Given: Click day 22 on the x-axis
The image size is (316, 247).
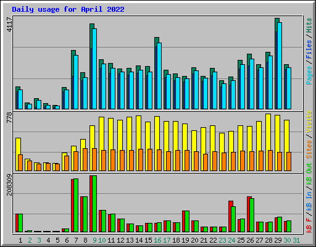Looking at the screenshot, I should tap(213, 240).
